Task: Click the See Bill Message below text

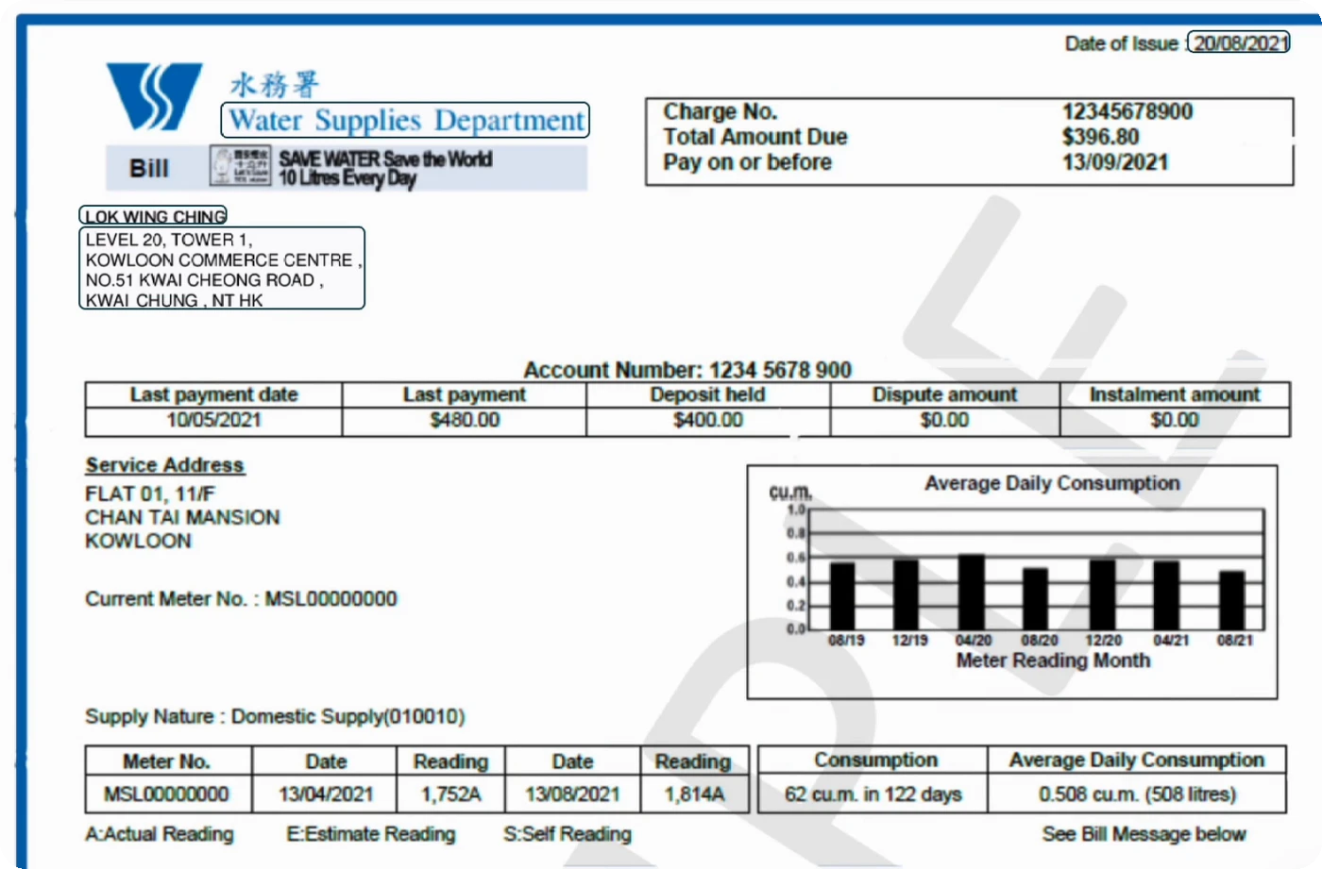Action: coord(1144,834)
